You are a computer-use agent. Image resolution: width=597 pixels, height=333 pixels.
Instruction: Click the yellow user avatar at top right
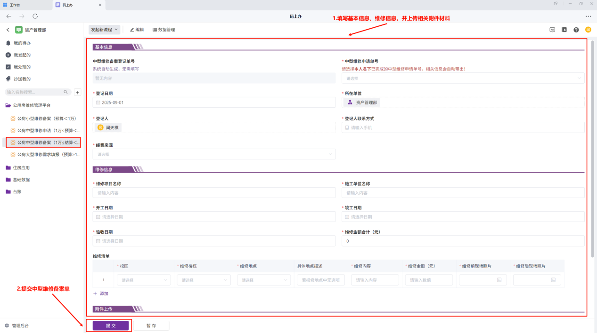coord(588,30)
